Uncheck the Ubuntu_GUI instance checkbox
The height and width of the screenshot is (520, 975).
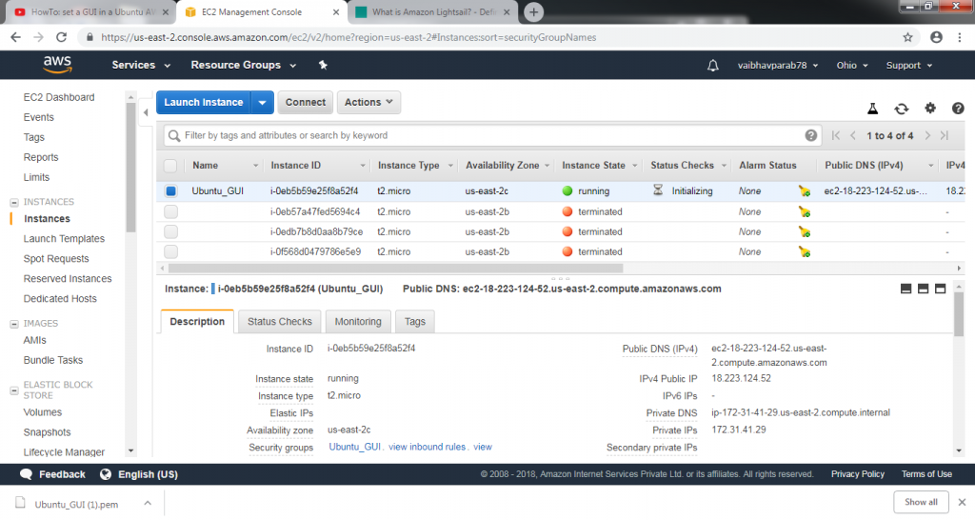(171, 191)
